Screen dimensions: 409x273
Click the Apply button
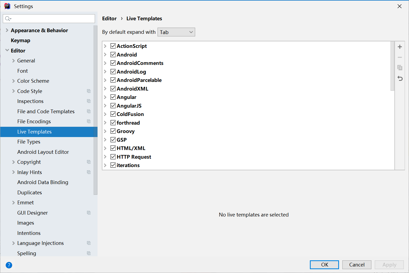click(389, 265)
